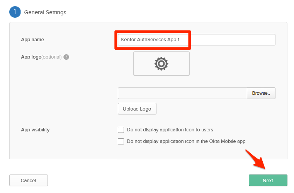
Task: Click the logo file path input box
Action: (182, 93)
